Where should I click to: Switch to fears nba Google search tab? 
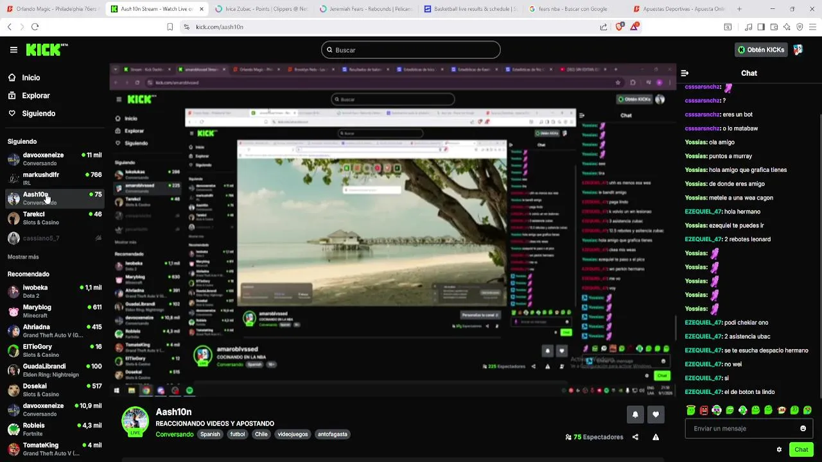tap(574, 9)
